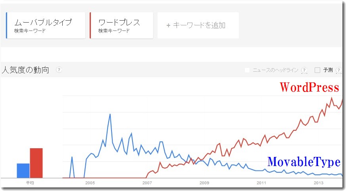
Task: Enable the 予測 forecast checkbox
Action: 317,70
